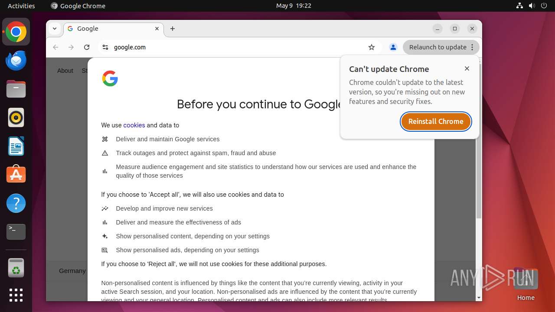This screenshot has height=312, width=555.
Task: Click the 'Germany' footer text
Action: coord(72,271)
